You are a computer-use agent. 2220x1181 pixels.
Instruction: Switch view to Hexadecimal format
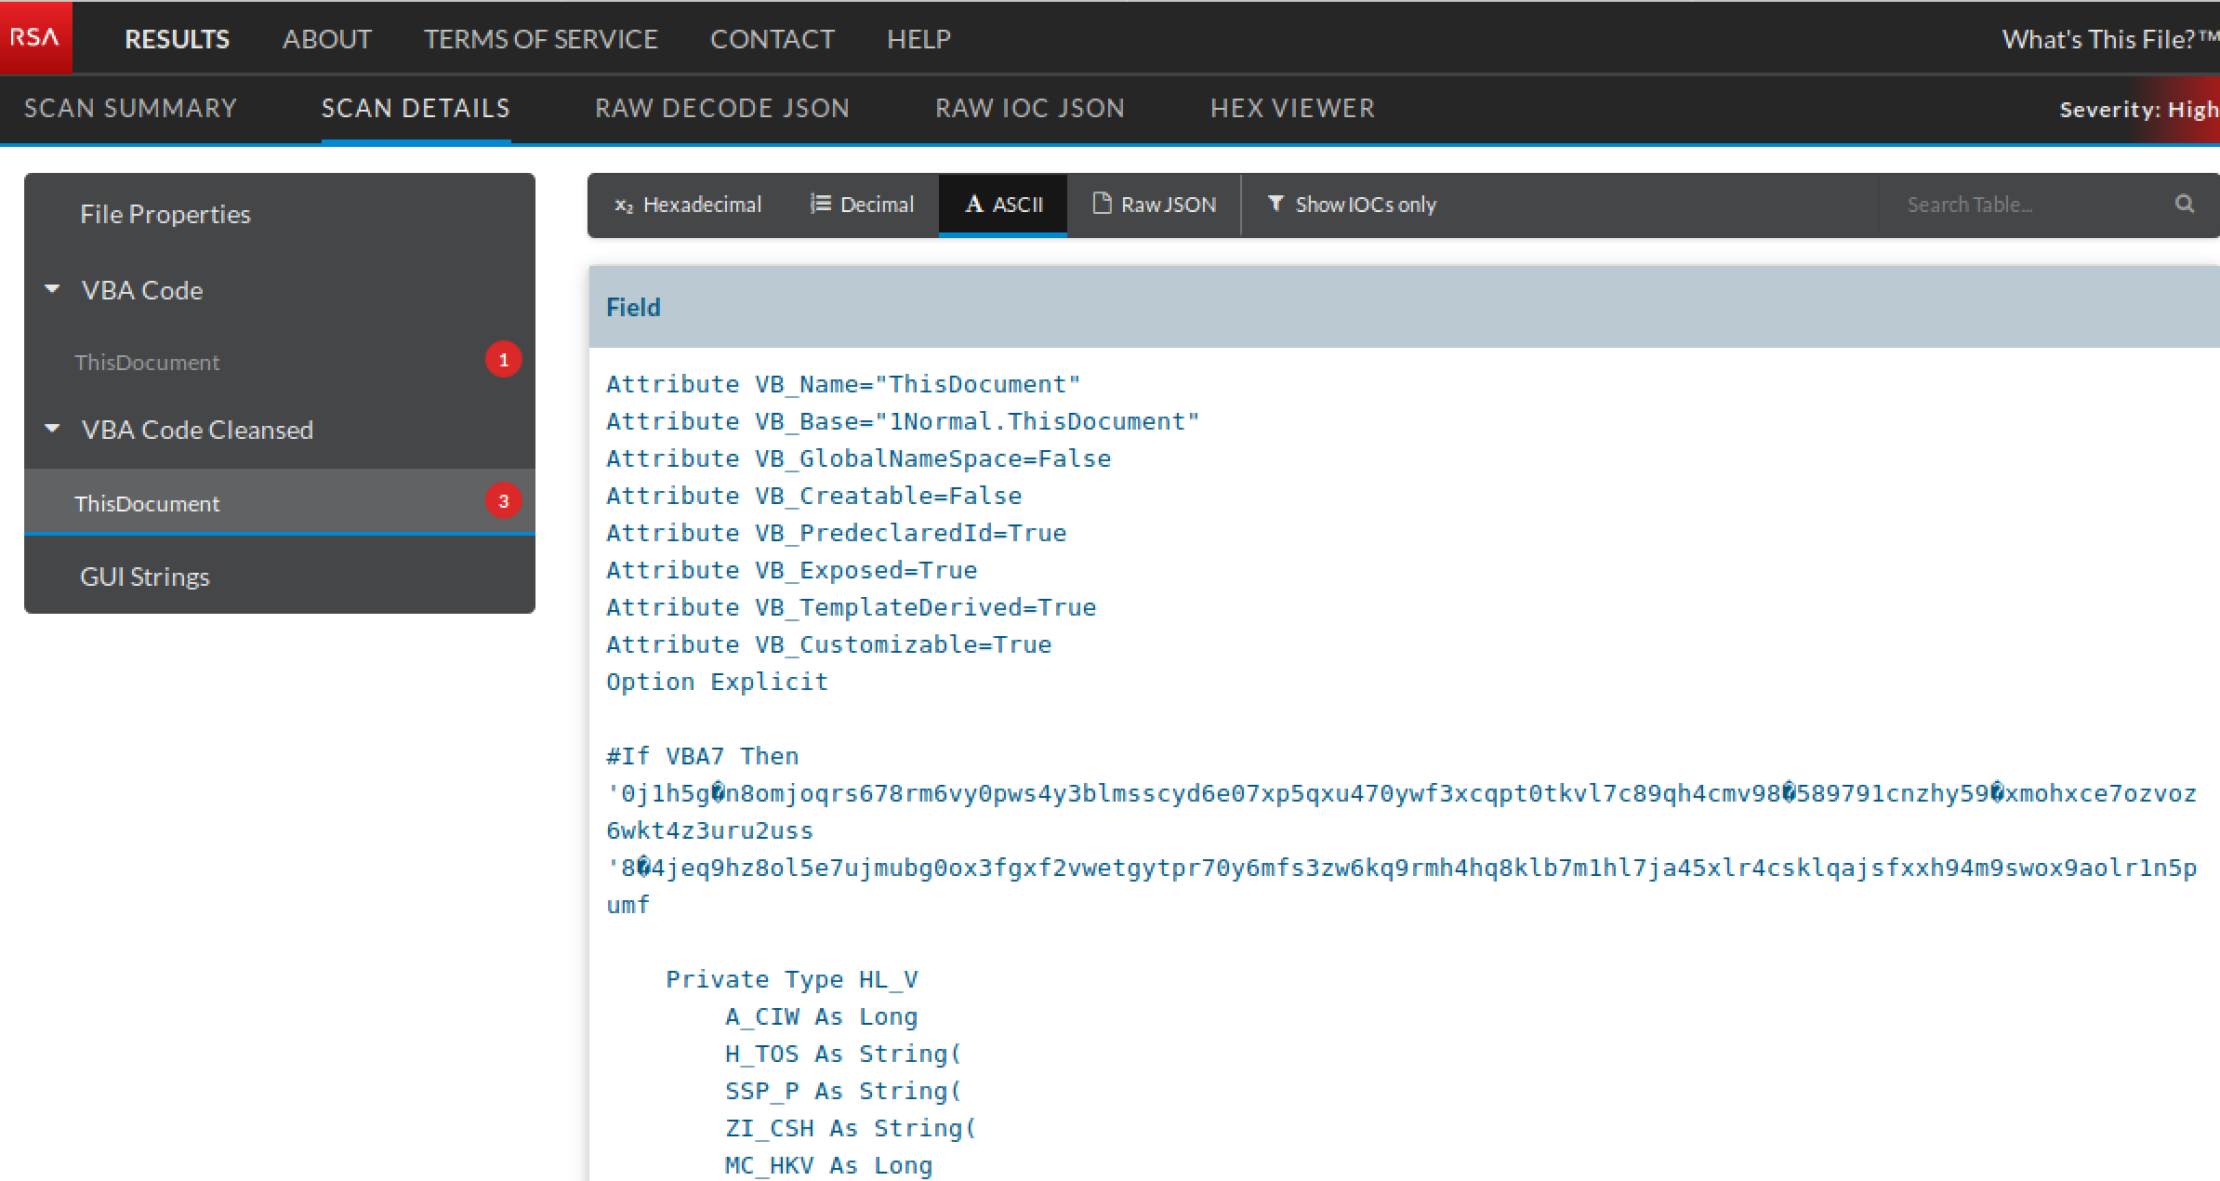coord(688,205)
